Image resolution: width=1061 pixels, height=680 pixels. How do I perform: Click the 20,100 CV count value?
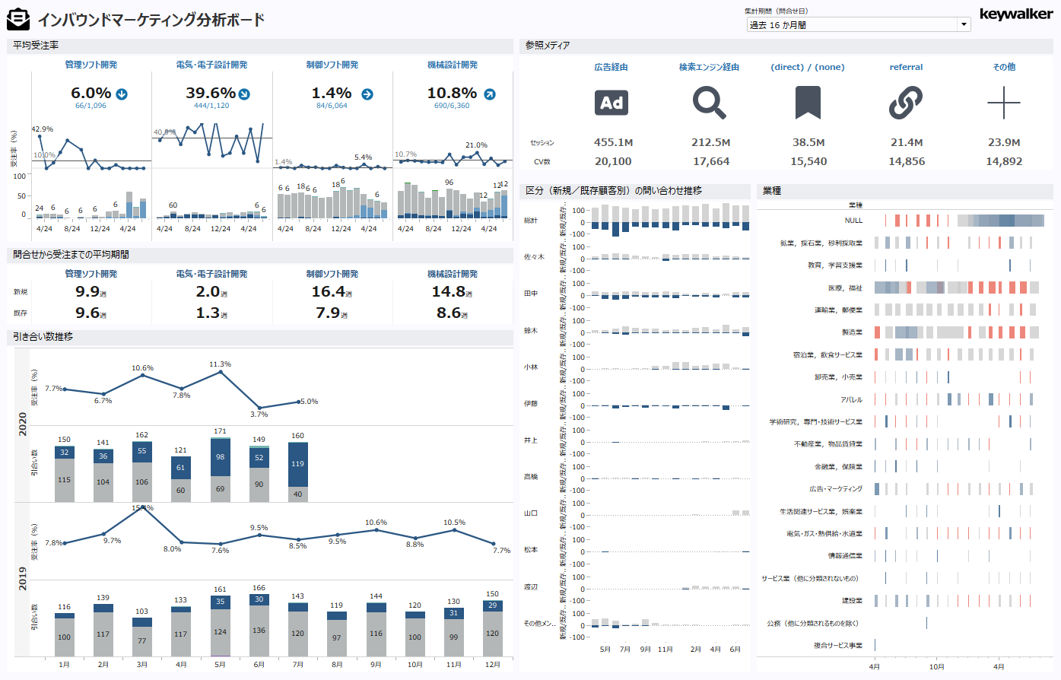tap(613, 161)
